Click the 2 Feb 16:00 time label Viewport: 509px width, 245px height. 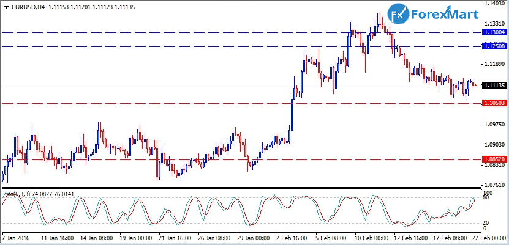tap(293, 237)
